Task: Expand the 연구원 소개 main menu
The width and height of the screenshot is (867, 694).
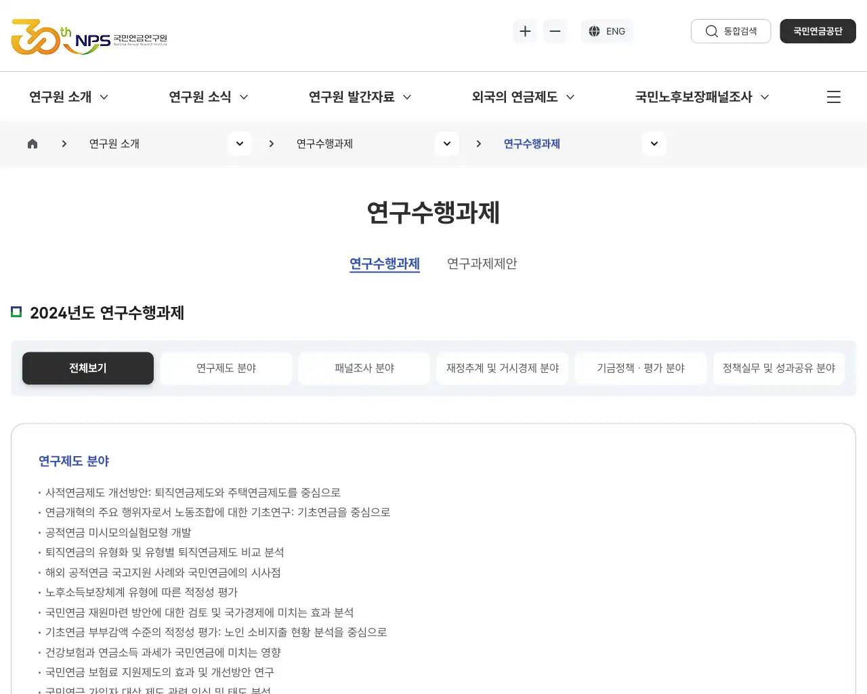Action: pyautogui.click(x=68, y=97)
